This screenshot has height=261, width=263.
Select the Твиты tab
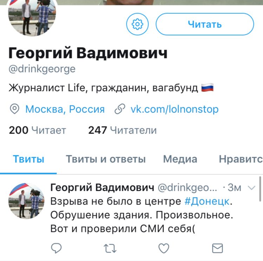point(28,159)
